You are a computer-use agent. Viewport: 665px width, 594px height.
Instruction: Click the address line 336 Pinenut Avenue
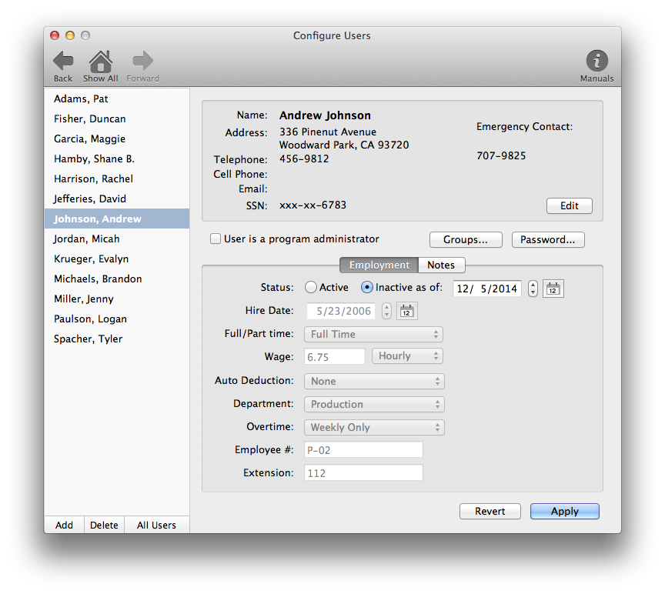(327, 132)
